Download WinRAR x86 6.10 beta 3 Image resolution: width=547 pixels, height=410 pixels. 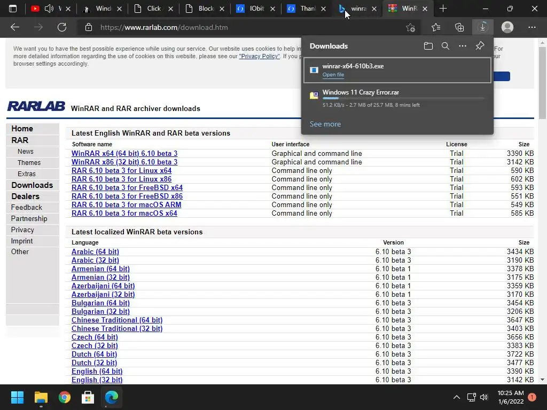pyautogui.click(x=124, y=162)
